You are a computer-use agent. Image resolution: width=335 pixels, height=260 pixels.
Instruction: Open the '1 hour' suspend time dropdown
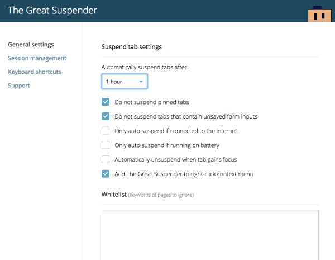(x=125, y=82)
